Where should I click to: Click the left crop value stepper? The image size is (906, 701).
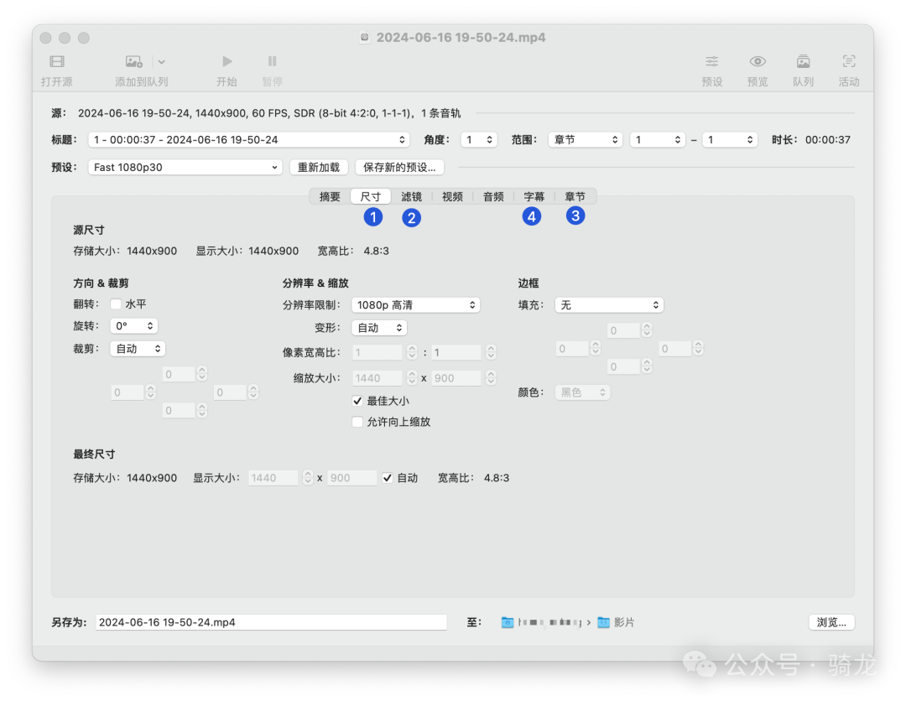point(150,392)
